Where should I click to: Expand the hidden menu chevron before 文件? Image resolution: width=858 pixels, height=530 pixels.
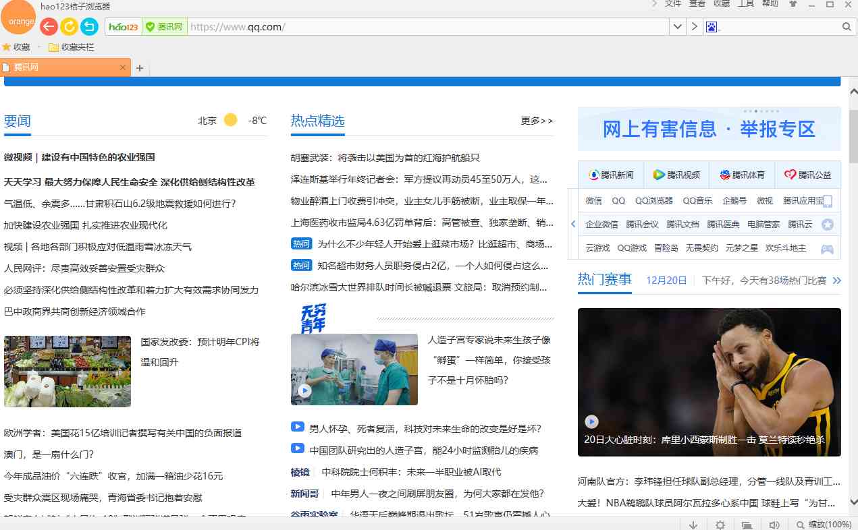click(654, 4)
